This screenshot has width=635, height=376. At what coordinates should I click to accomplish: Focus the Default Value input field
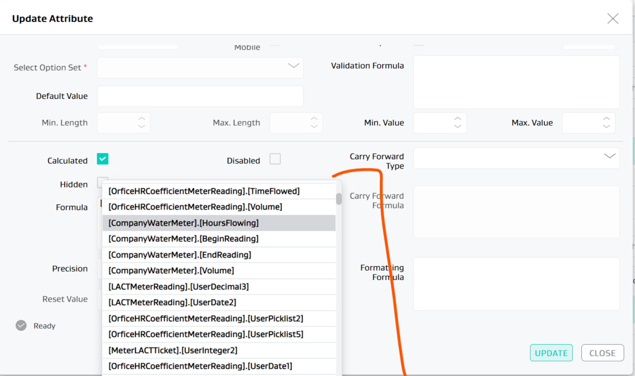(200, 96)
